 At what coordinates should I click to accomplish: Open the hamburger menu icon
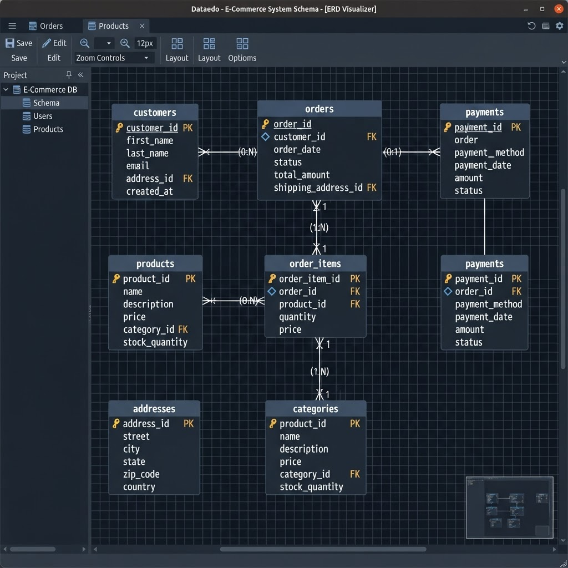[x=12, y=26]
